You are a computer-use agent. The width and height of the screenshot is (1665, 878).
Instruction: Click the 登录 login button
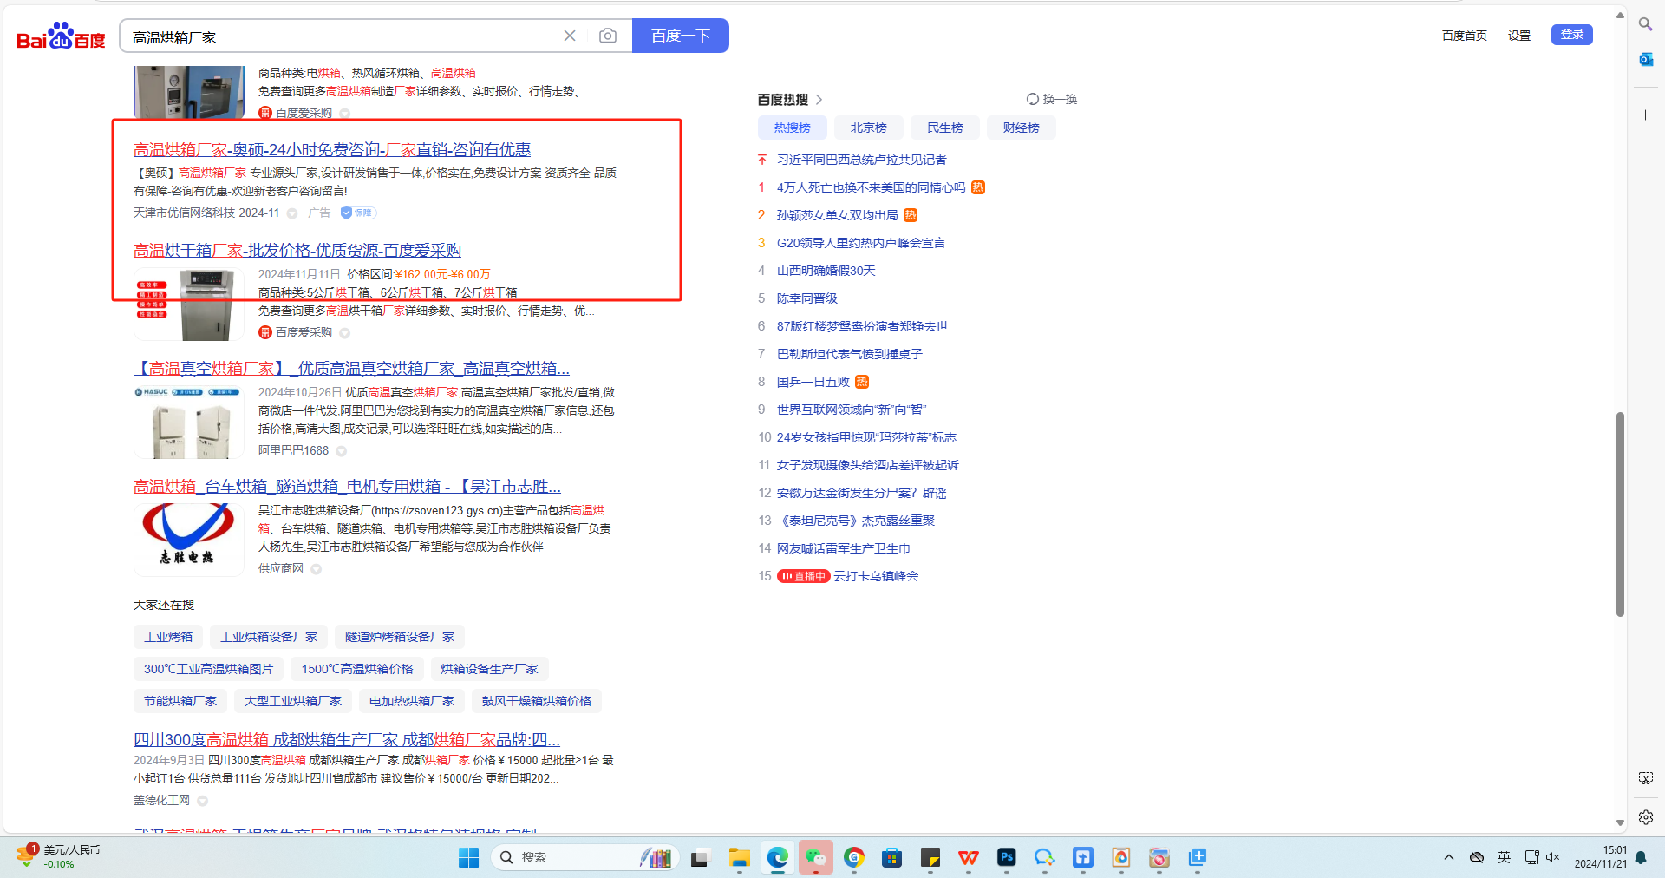point(1571,35)
